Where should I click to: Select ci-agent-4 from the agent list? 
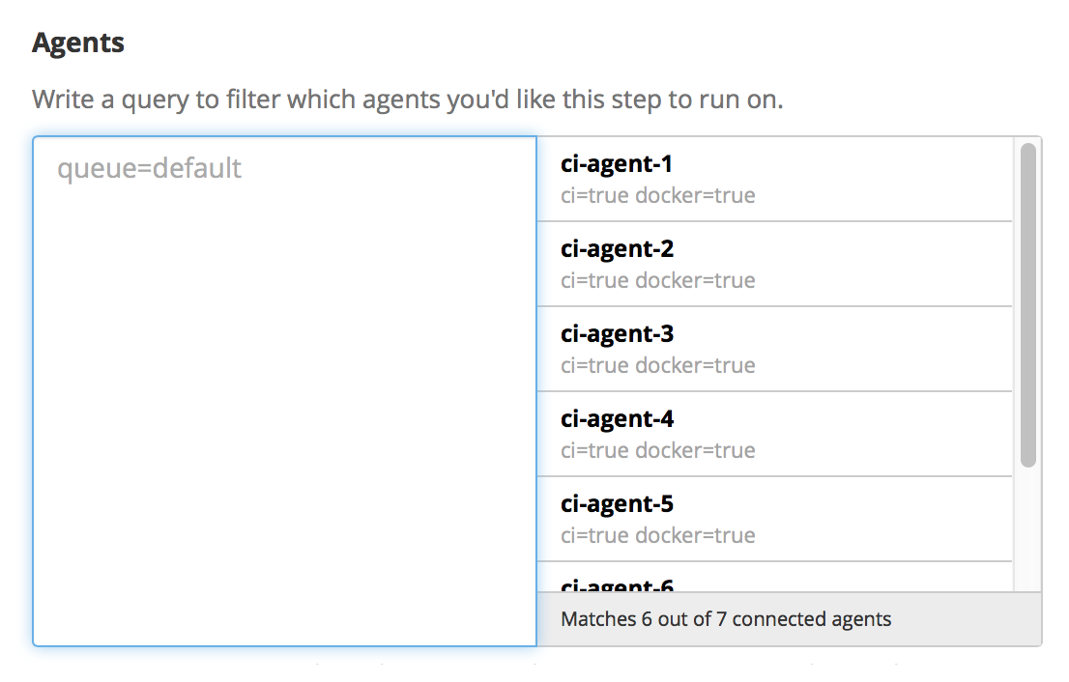(x=773, y=434)
